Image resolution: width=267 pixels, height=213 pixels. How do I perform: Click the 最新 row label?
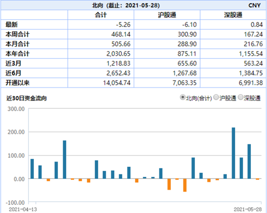pos(12,25)
